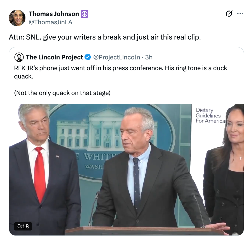The height and width of the screenshot is (241, 249).
Task: Click the Grok slashed-circle icon
Action: (229, 14)
